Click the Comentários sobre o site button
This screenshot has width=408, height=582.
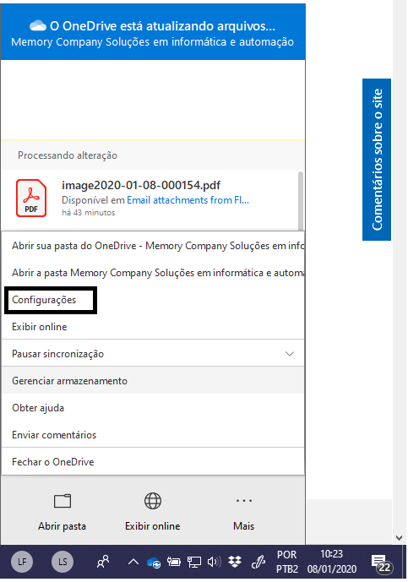click(x=377, y=160)
